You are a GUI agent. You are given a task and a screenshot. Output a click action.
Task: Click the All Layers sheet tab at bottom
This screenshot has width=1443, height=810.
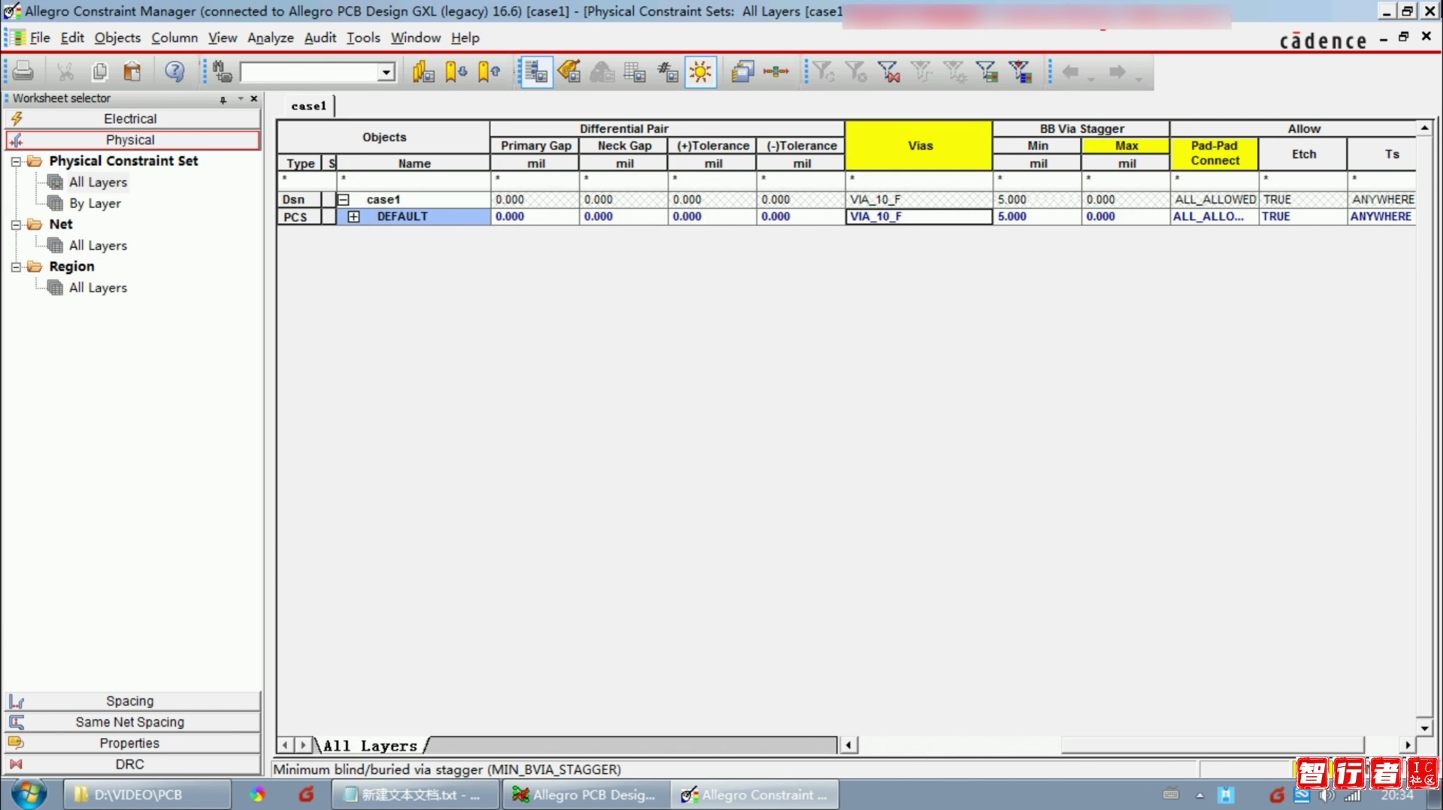[x=371, y=745]
